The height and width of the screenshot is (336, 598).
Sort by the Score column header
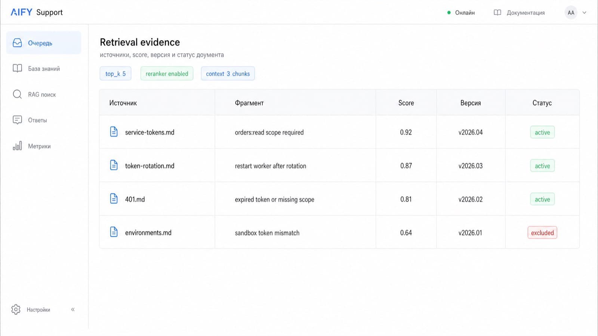(406, 103)
